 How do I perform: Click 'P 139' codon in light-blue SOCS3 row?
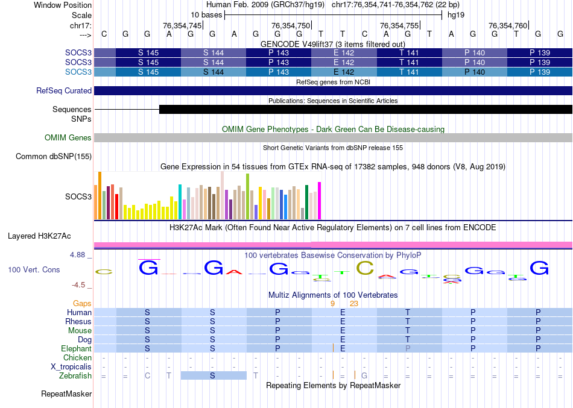click(x=540, y=72)
